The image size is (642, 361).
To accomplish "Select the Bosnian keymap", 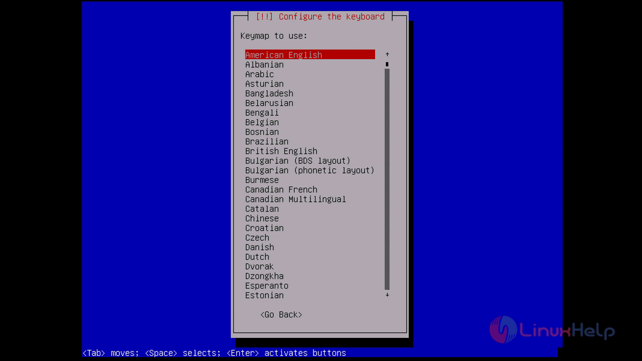I will click(262, 132).
